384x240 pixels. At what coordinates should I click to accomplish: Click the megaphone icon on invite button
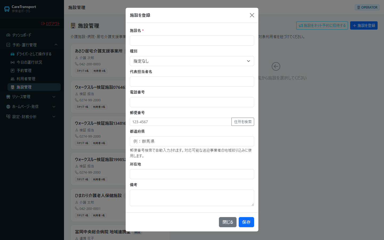coord(301,26)
